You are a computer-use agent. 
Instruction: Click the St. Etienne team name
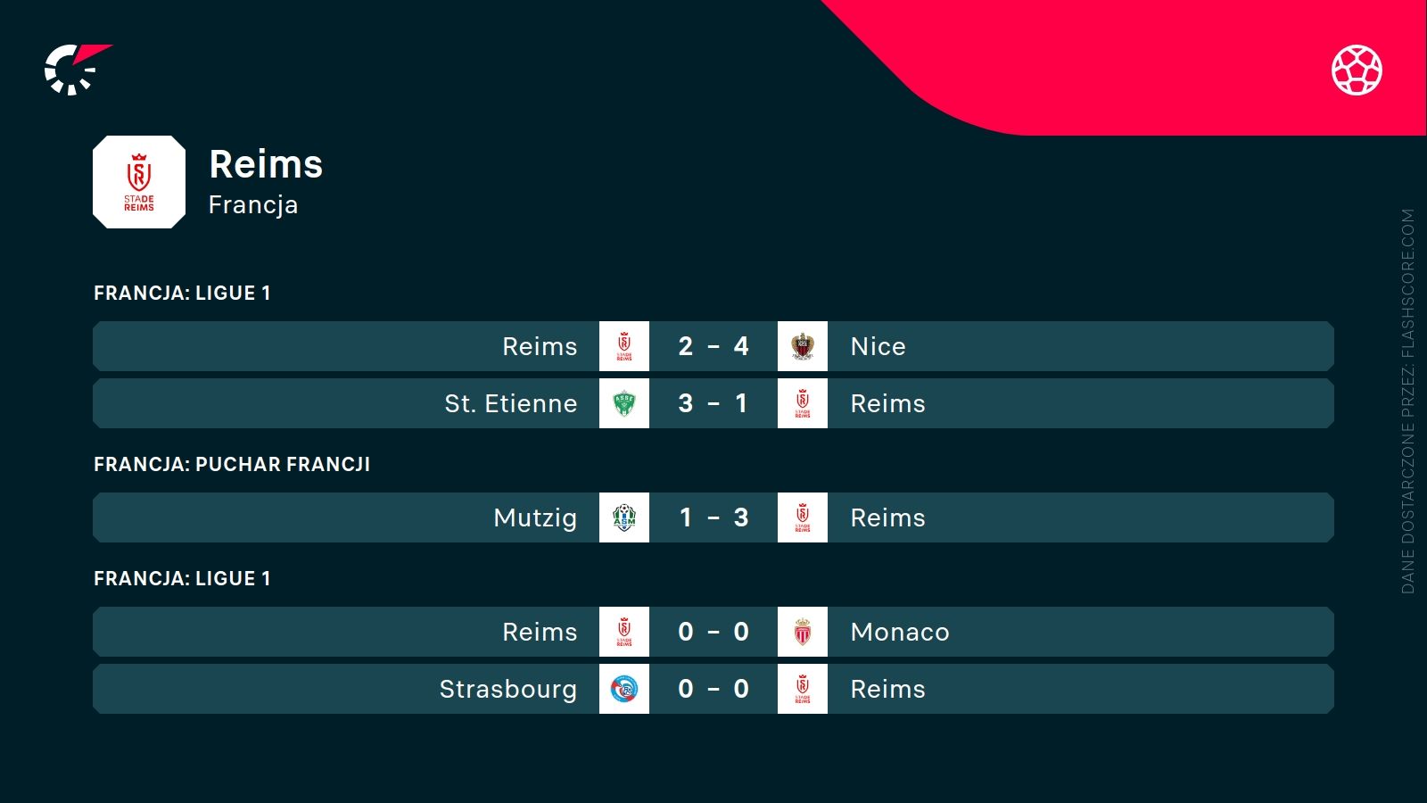pyautogui.click(x=511, y=403)
